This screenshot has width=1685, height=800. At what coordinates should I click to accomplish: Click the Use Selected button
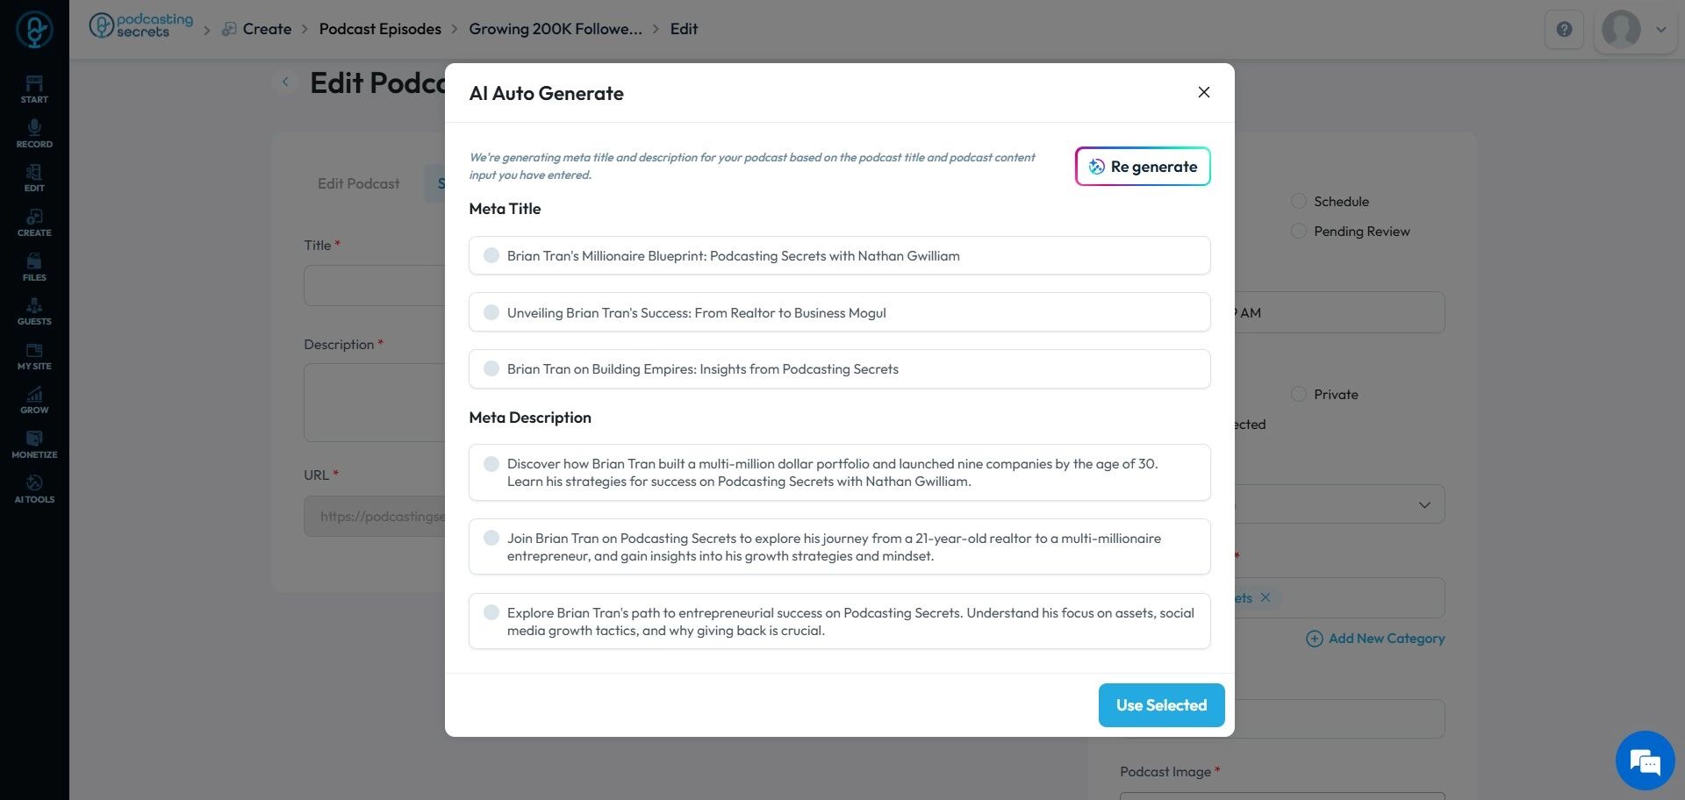tap(1161, 705)
